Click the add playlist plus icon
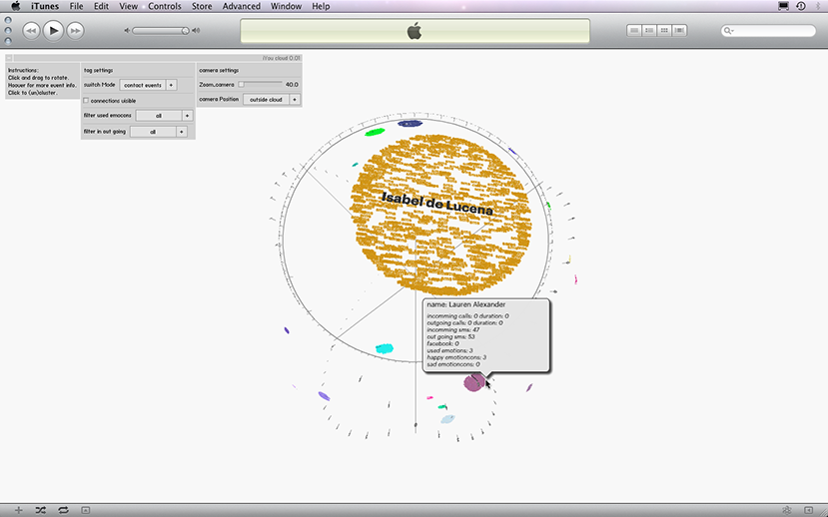Image resolution: width=828 pixels, height=517 pixels. [18, 510]
